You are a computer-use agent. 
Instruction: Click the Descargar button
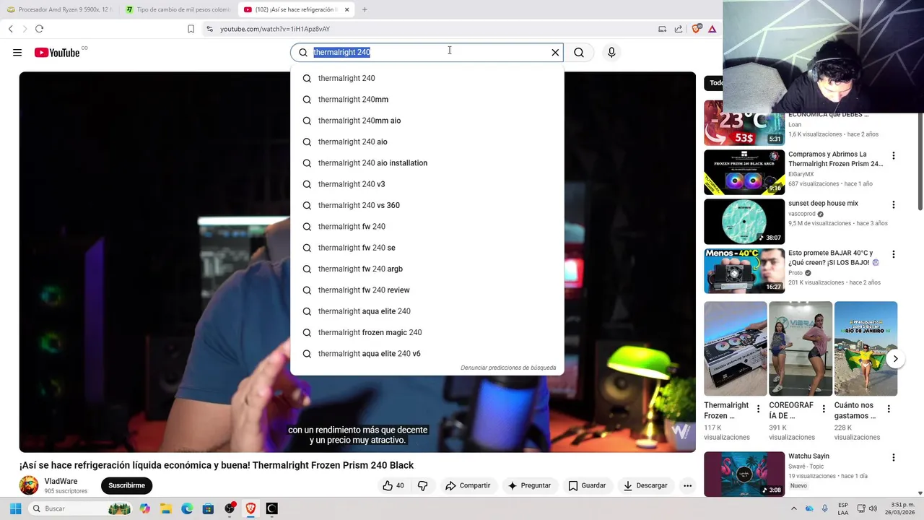coord(645,485)
